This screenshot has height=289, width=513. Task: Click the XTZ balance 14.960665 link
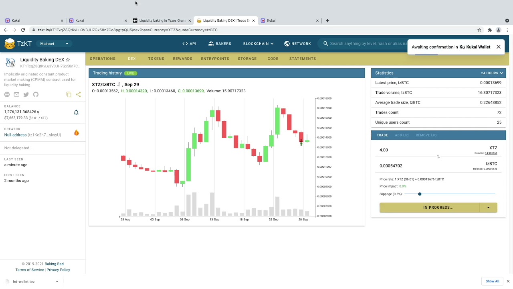coord(491,153)
